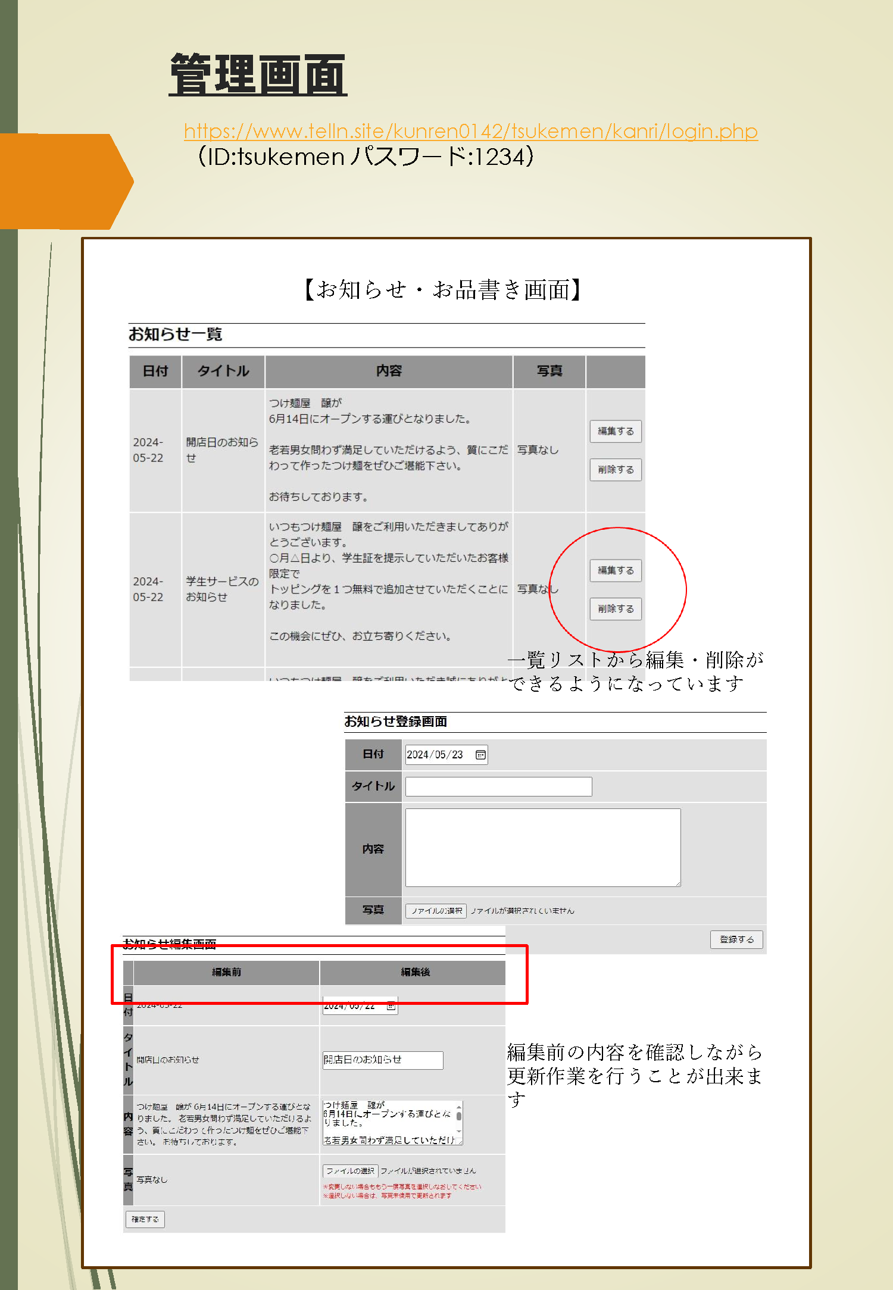Click the empty タイトル input in registration form
Viewport: 893px width, 1290px height.
(498, 786)
